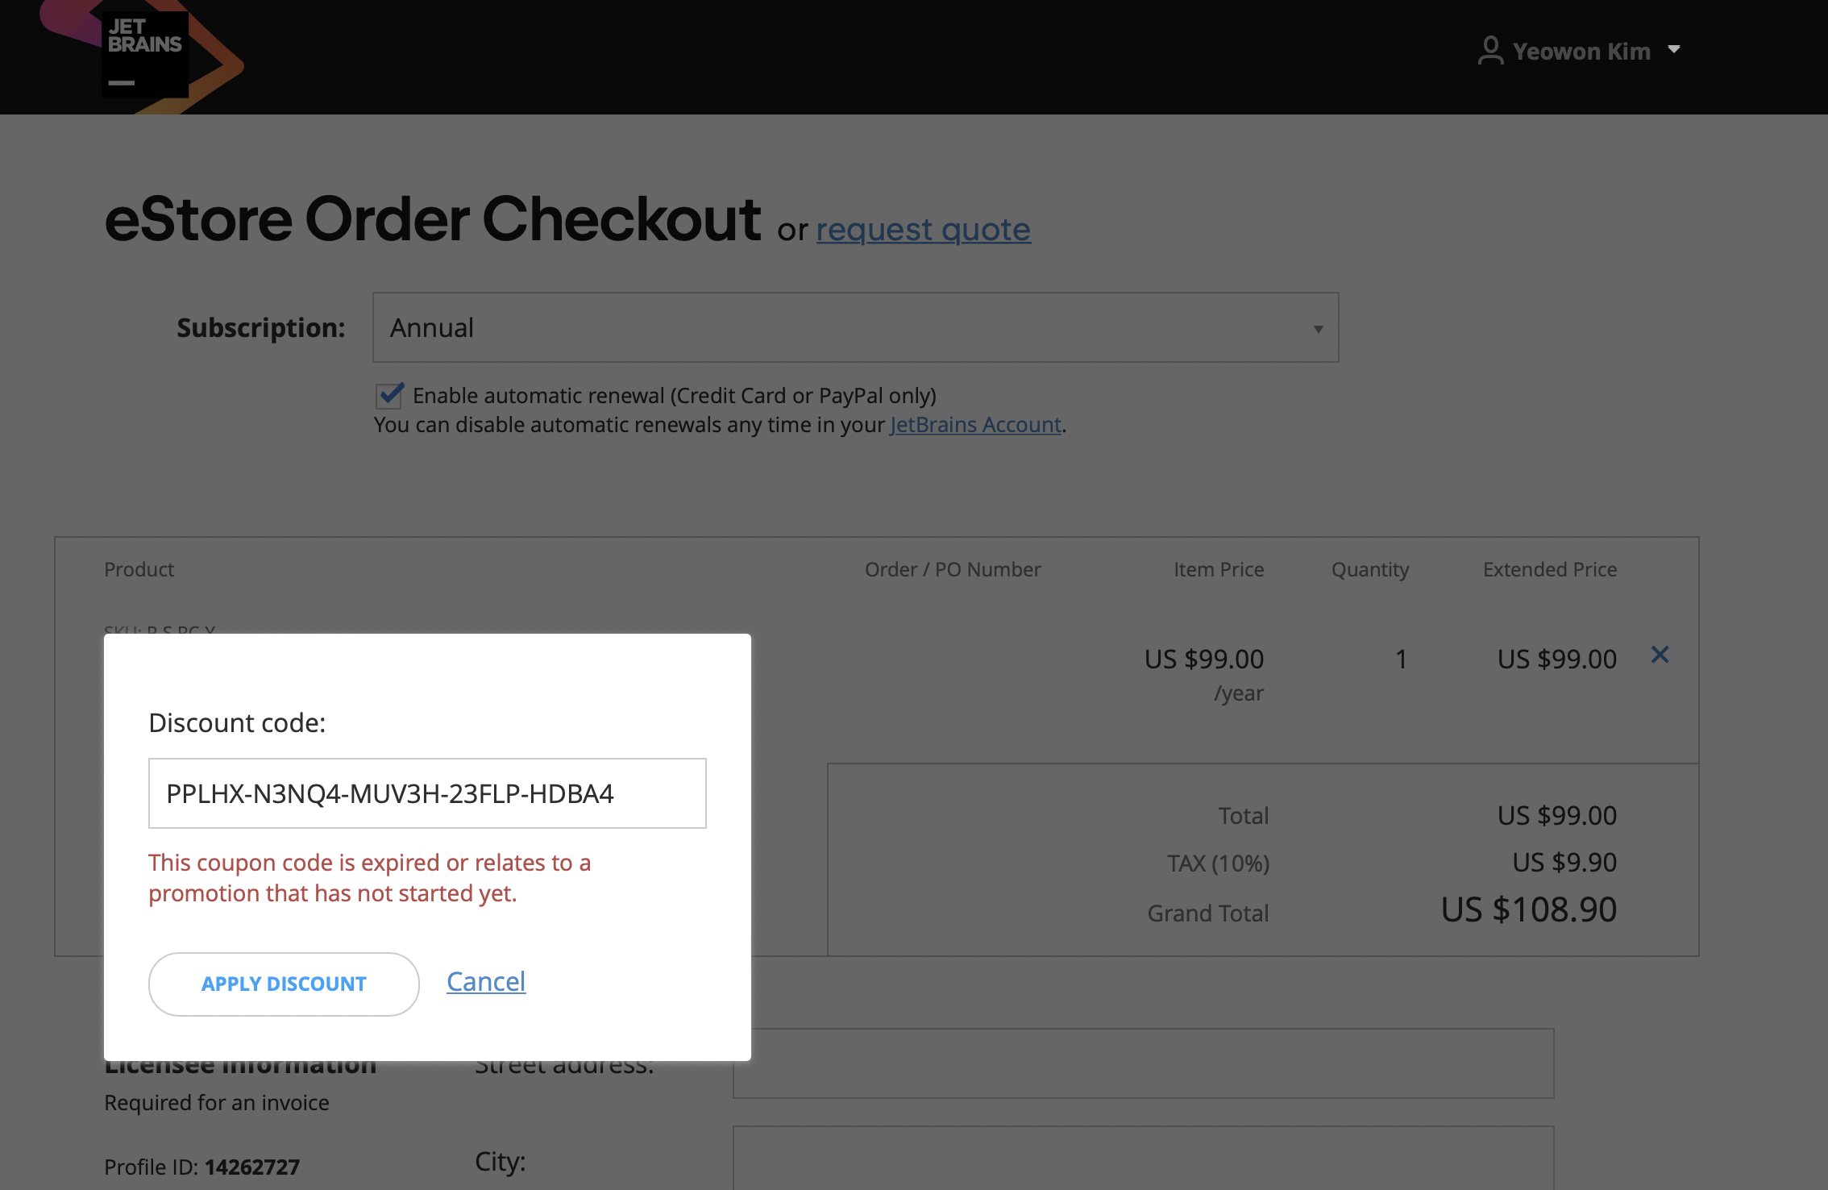Click the Product column header
This screenshot has width=1828, height=1190.
coord(139,569)
